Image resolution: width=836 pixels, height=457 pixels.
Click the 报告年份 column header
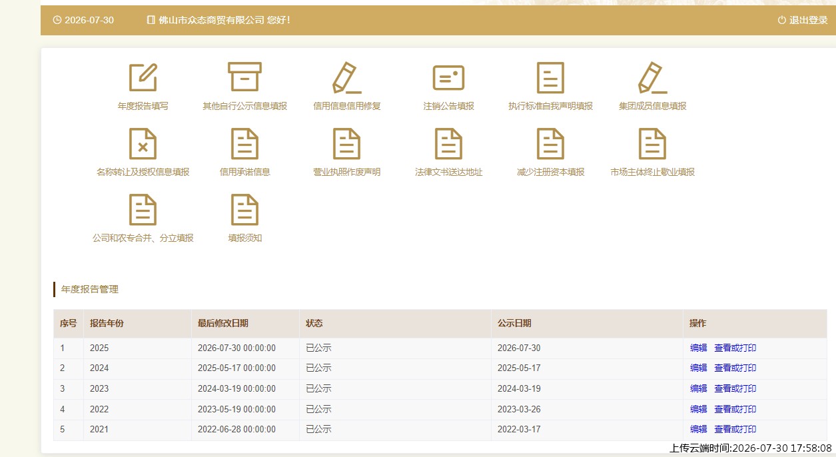point(107,323)
